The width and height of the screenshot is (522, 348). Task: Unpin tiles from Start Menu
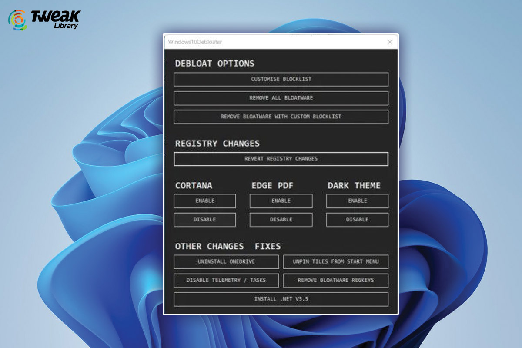click(x=335, y=261)
